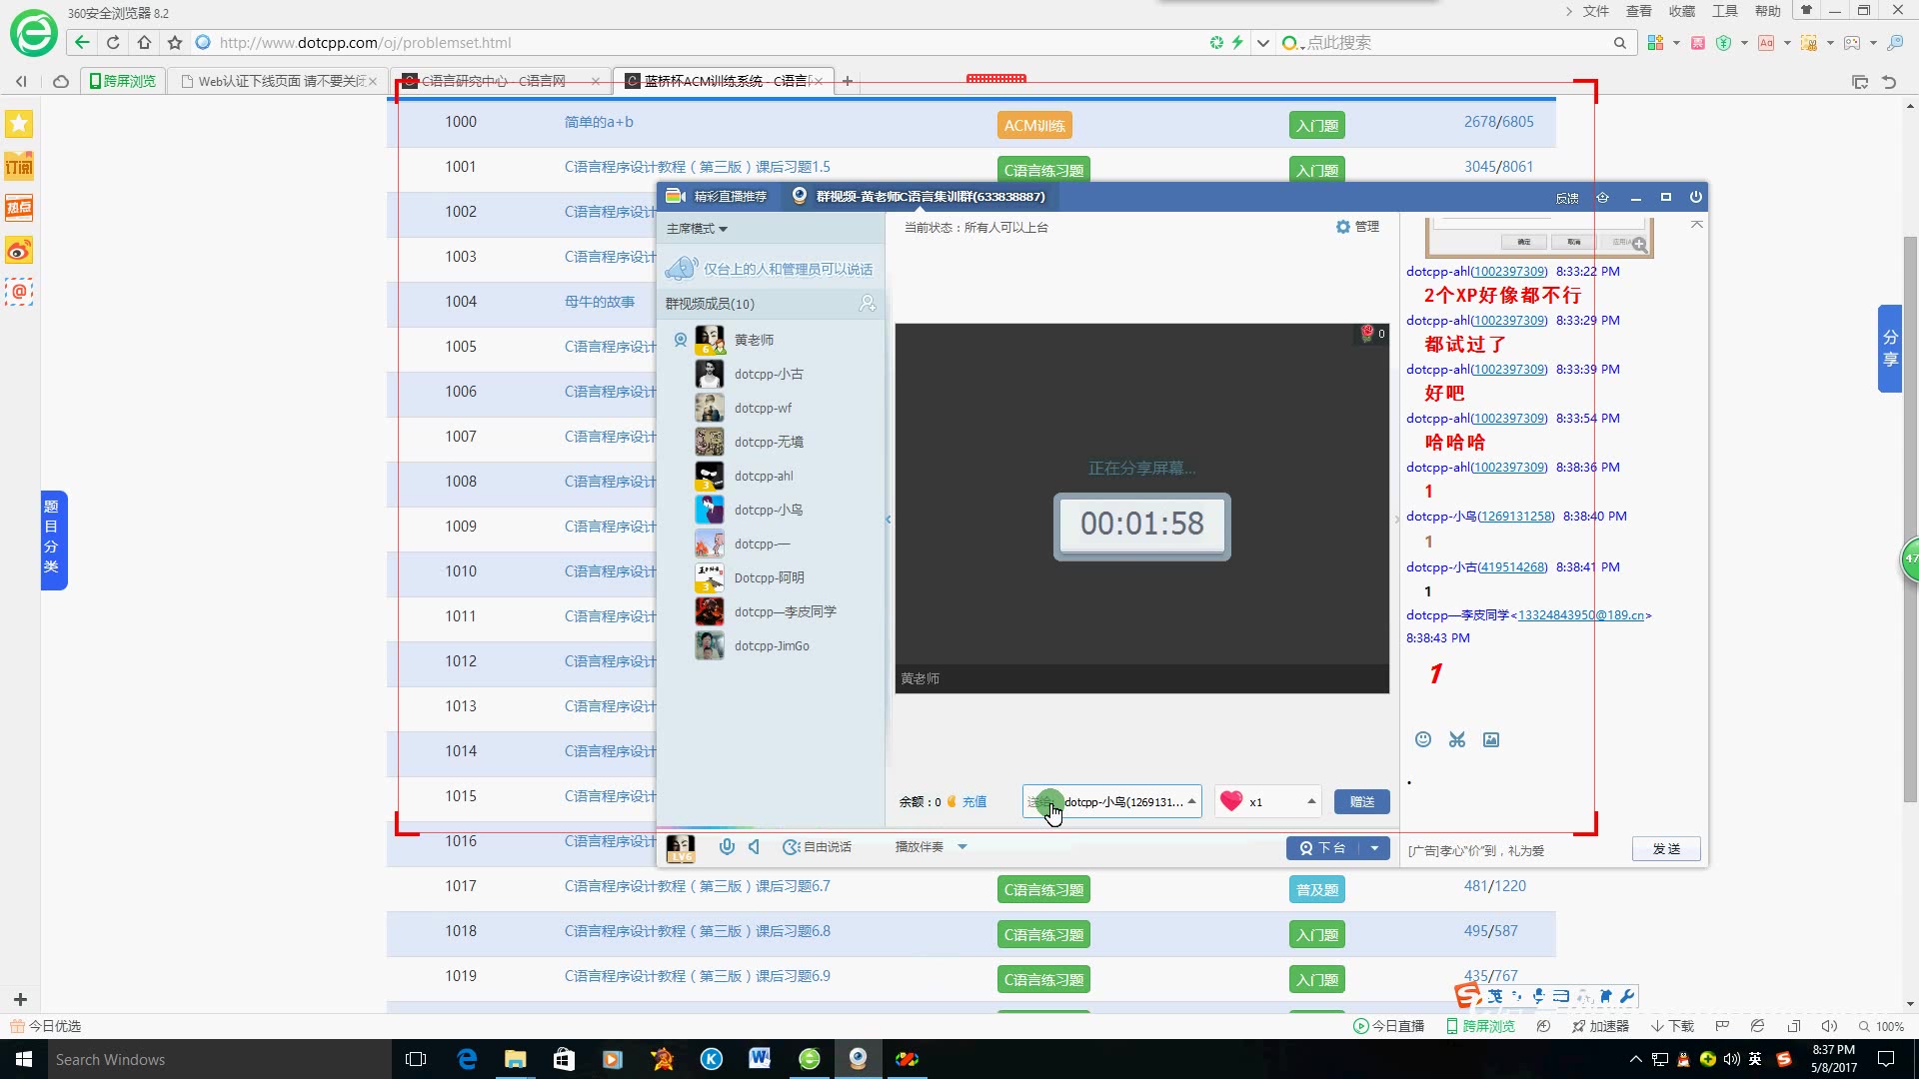
Task: Open the emoji picker in chat
Action: point(1423,739)
